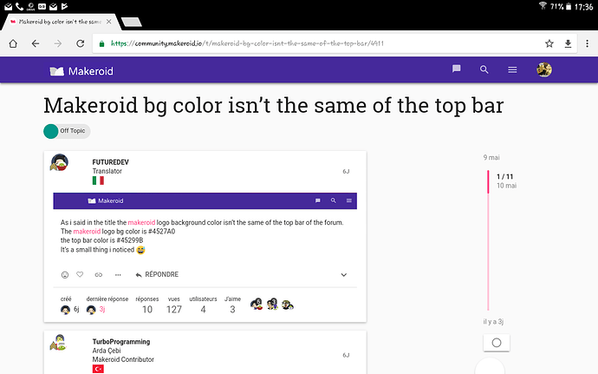The width and height of the screenshot is (598, 374).
Task: Switch to the Makeroid bg color tab
Action: click(60, 22)
